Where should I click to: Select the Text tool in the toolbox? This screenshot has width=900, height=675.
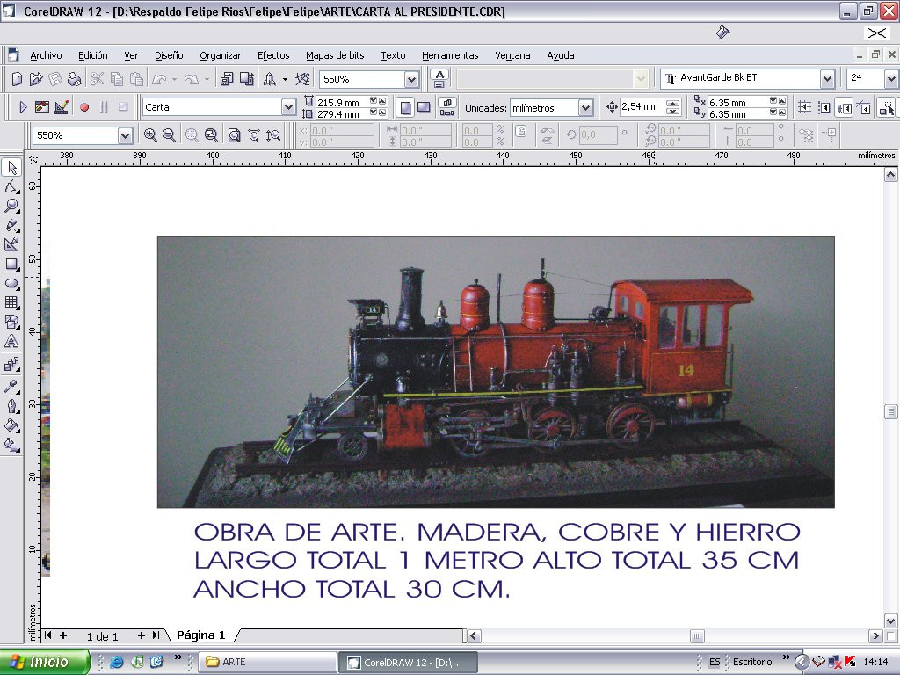pos(11,342)
